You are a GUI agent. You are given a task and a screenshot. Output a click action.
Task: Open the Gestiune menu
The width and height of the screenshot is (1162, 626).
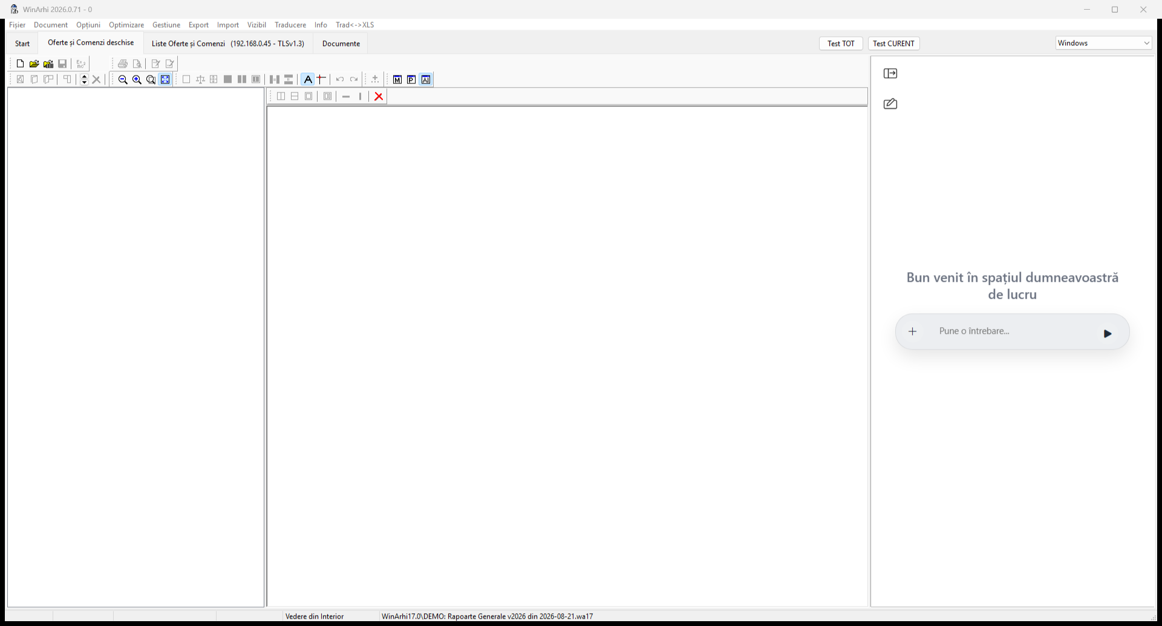166,25
